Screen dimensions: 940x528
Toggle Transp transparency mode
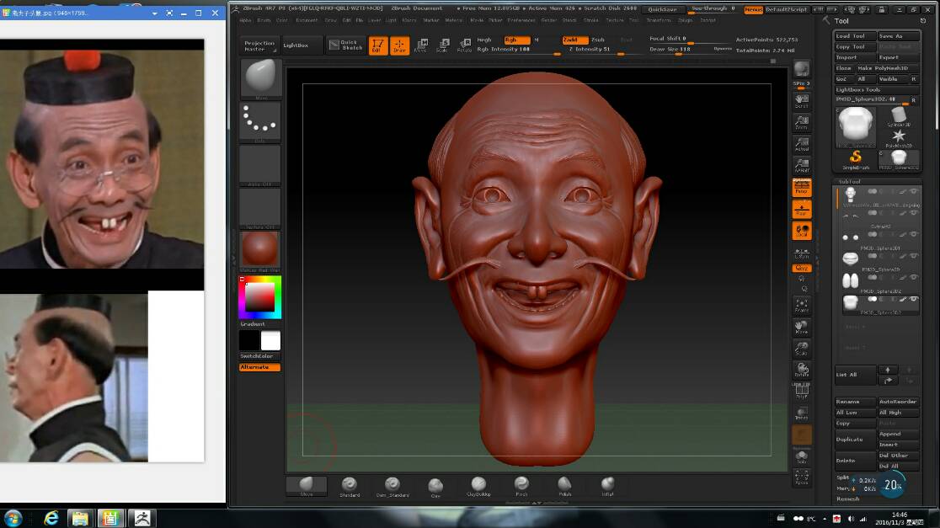[802, 413]
